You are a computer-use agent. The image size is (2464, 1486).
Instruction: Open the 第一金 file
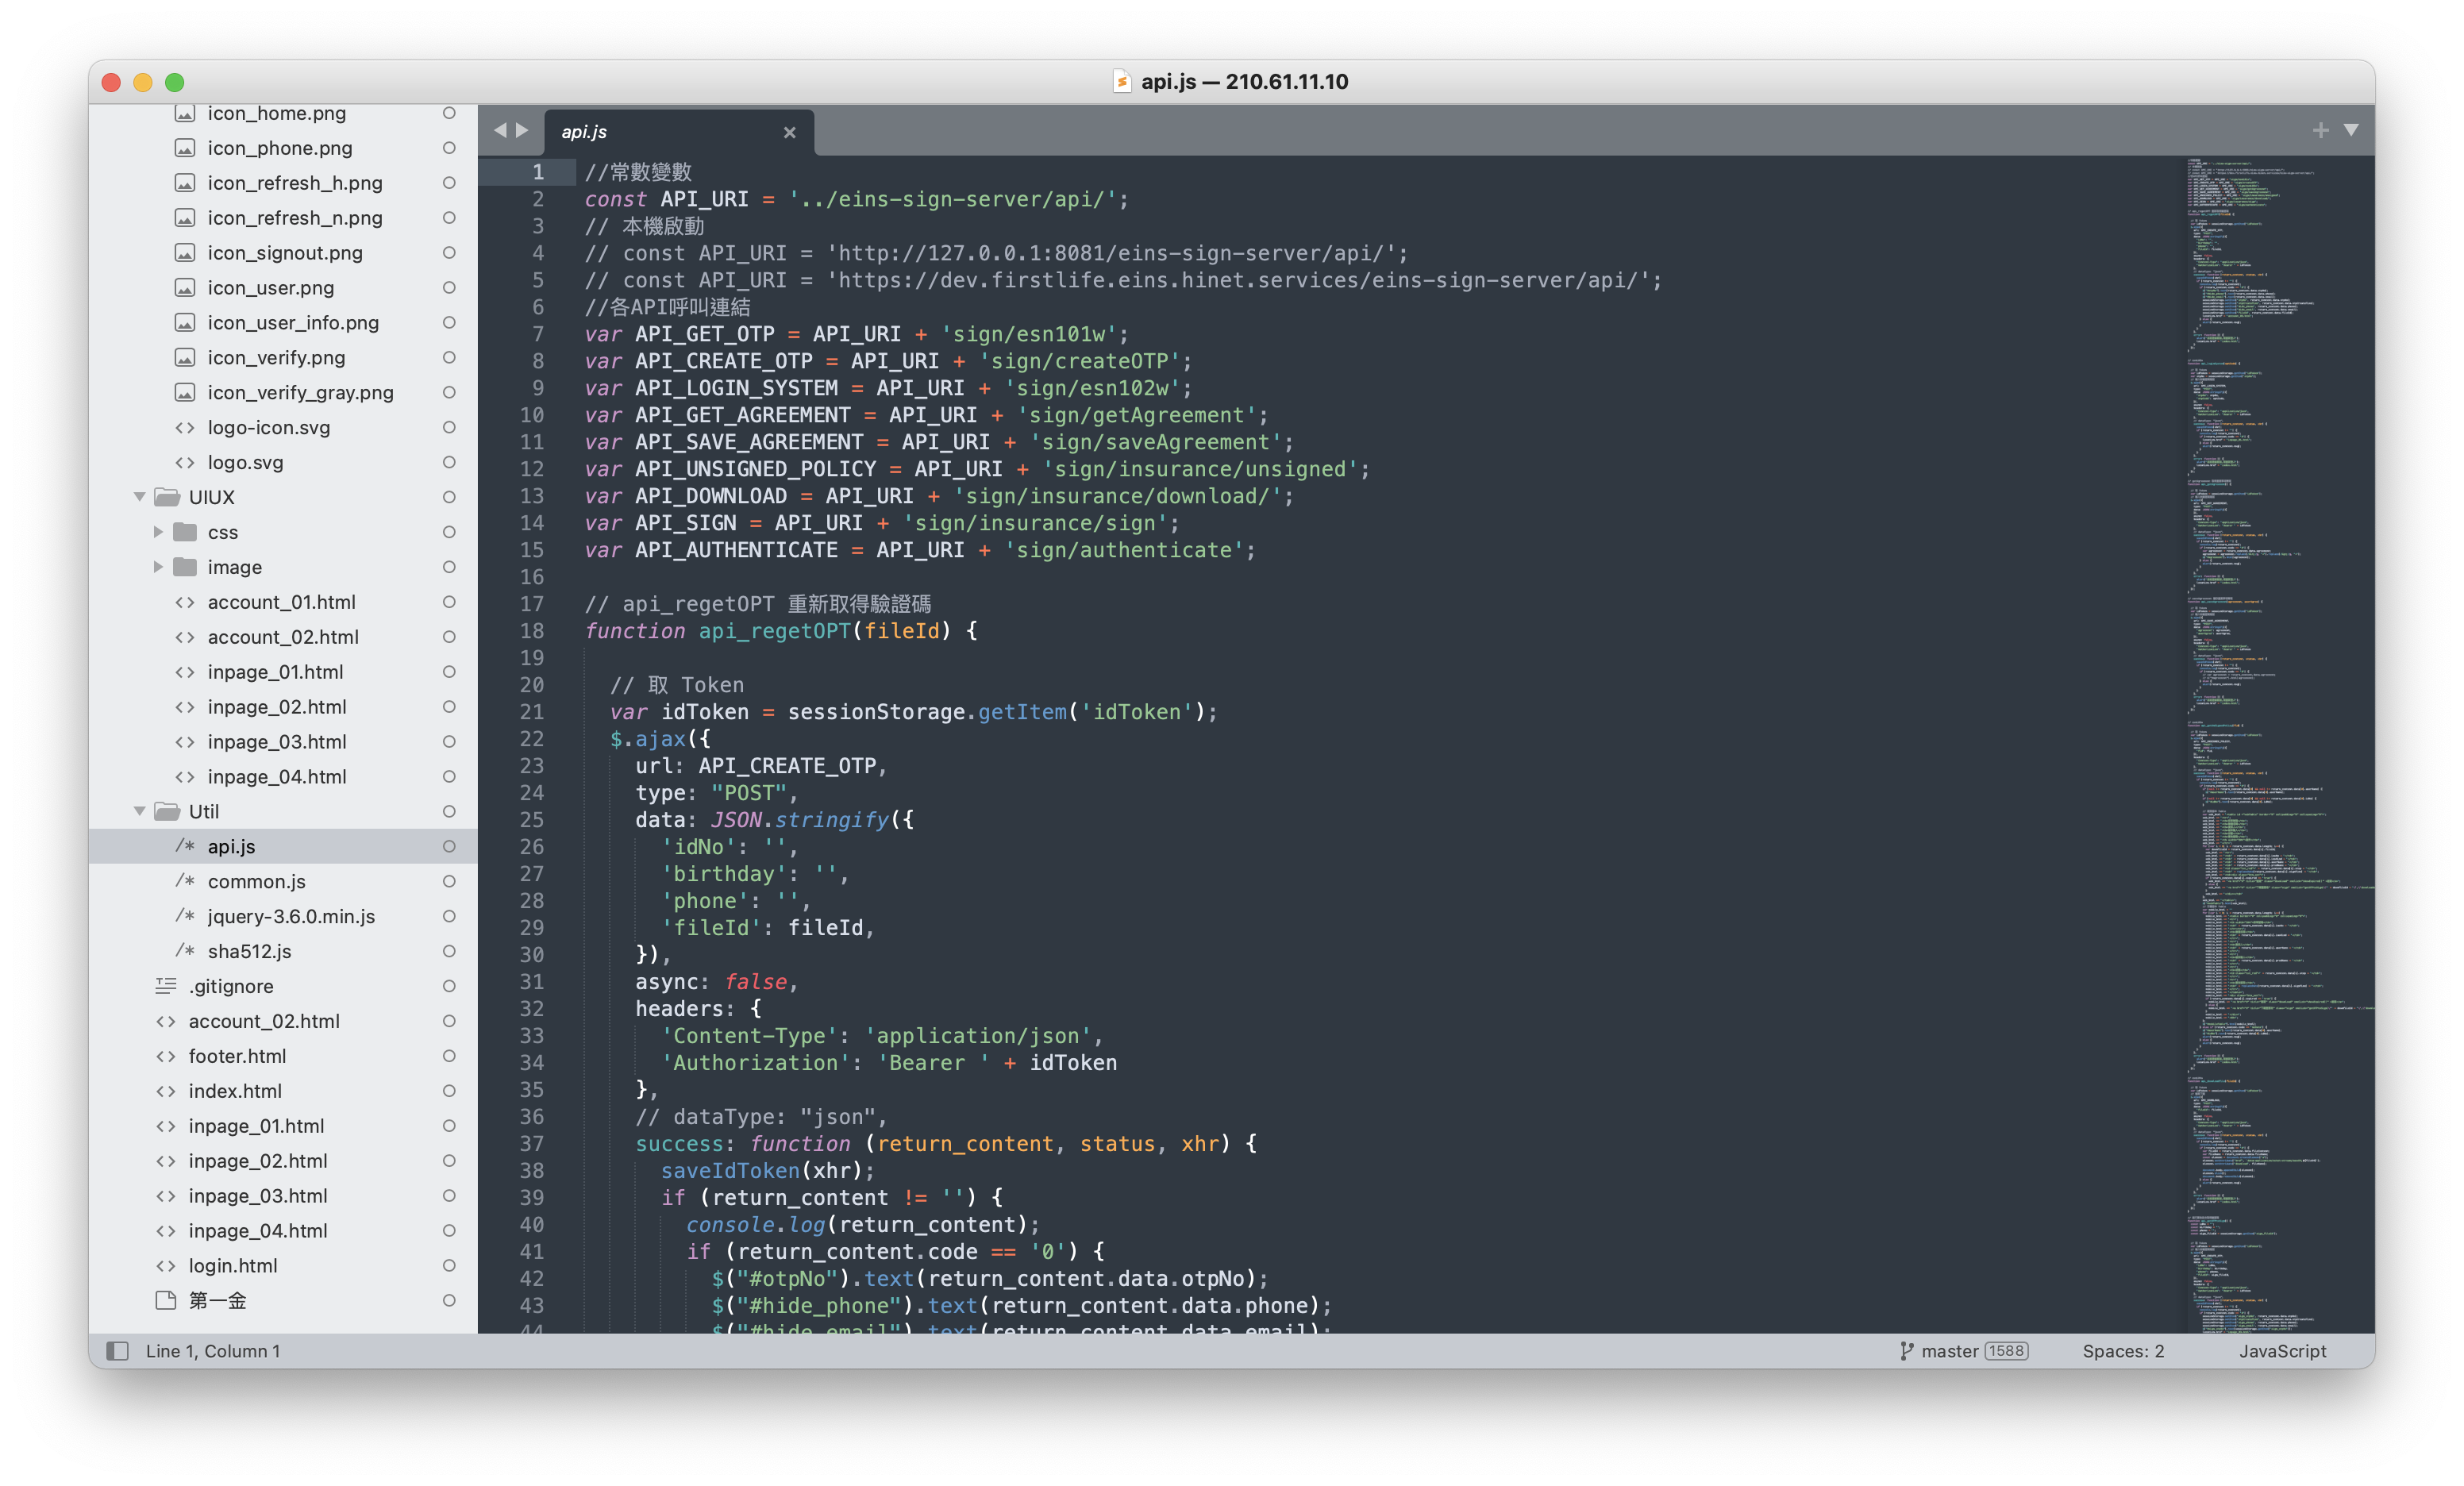point(217,1300)
